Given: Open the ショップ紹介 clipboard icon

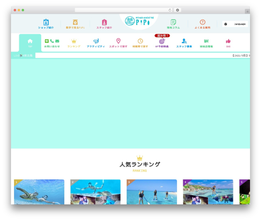Looking at the screenshot, I should (46, 22).
